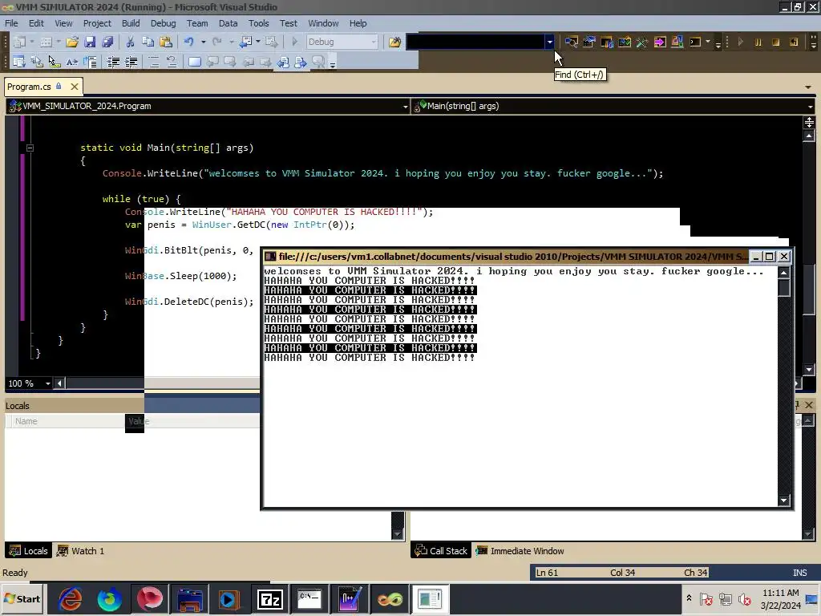Expand the VMM_SIMULATOR_2024.Program class dropdown
This screenshot has width=821, height=616.
point(405,107)
